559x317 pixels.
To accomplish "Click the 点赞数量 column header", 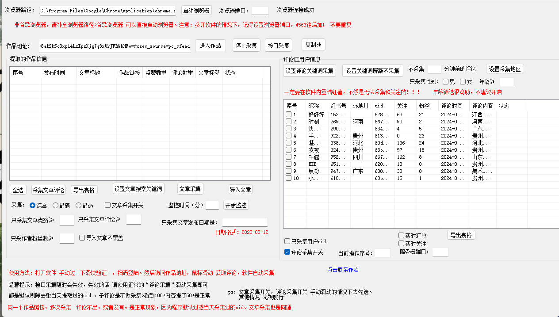I will point(156,73).
